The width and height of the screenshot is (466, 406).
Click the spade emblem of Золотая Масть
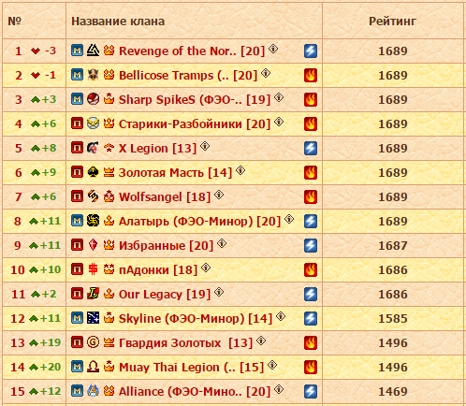click(x=93, y=172)
